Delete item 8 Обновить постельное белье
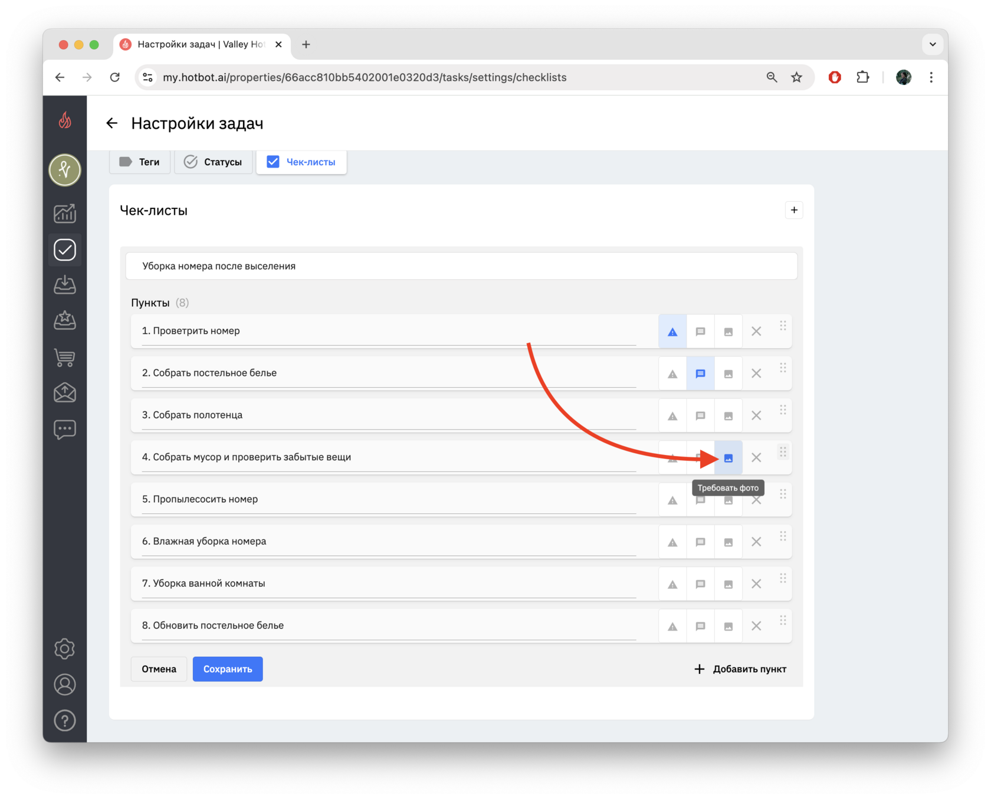Viewport: 991px width, 799px height. pyautogui.click(x=756, y=626)
